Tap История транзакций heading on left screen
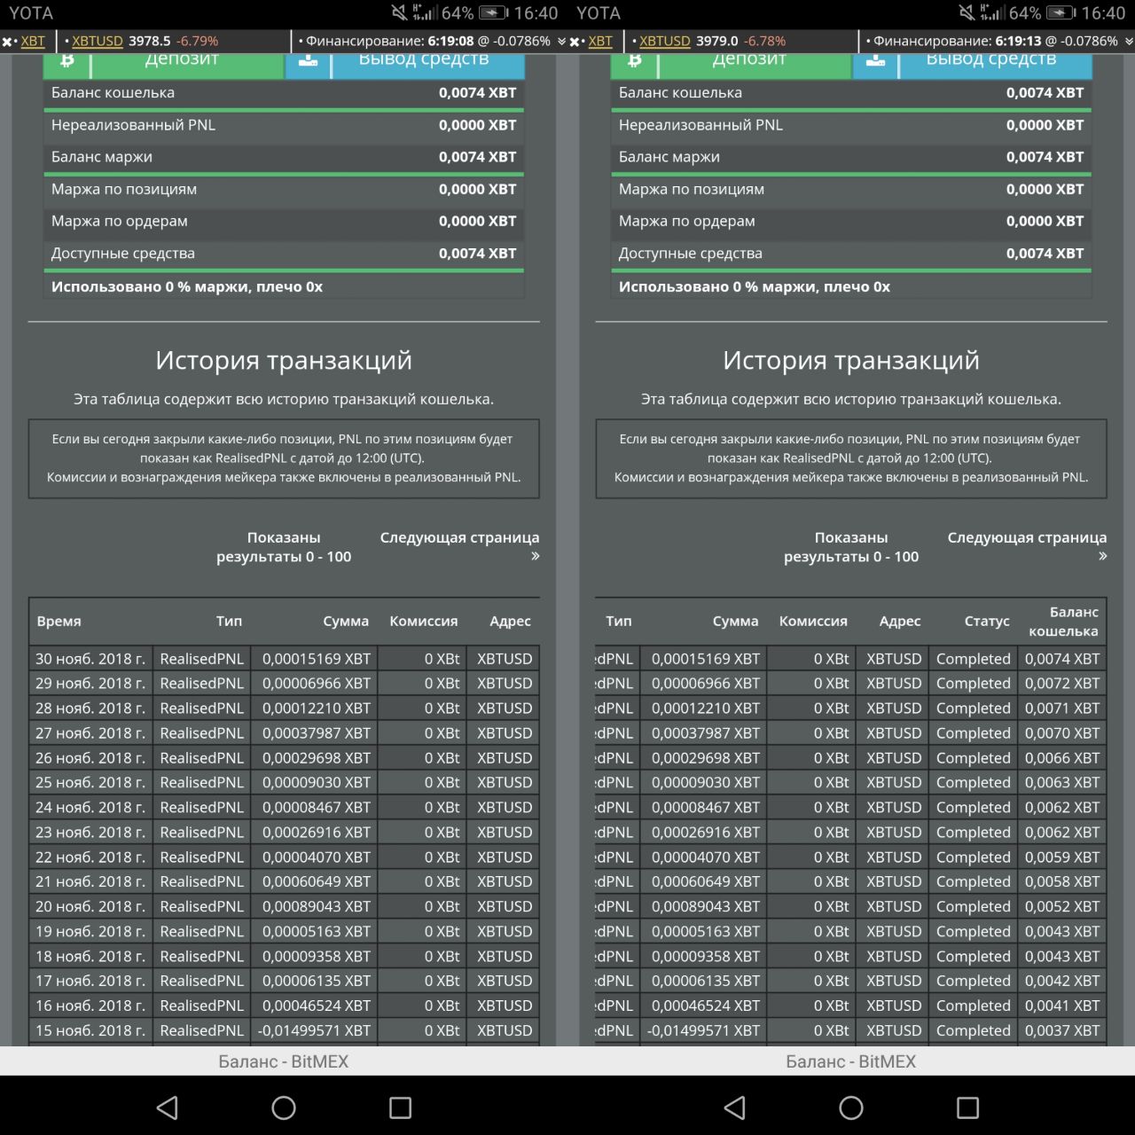The height and width of the screenshot is (1135, 1135). tap(284, 360)
